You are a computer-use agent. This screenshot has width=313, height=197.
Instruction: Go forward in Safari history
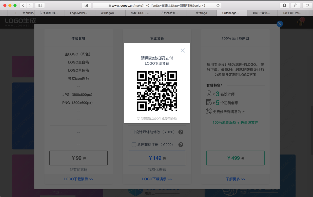click(30, 5)
